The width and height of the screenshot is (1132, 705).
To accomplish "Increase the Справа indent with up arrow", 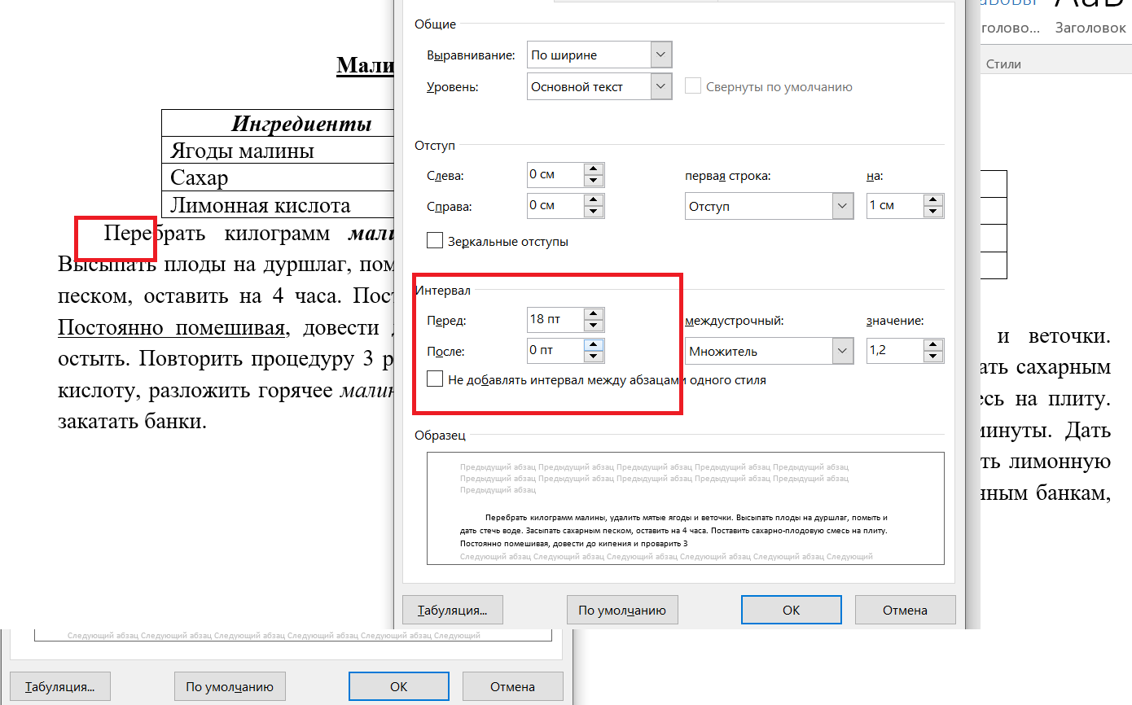I will coord(594,200).
